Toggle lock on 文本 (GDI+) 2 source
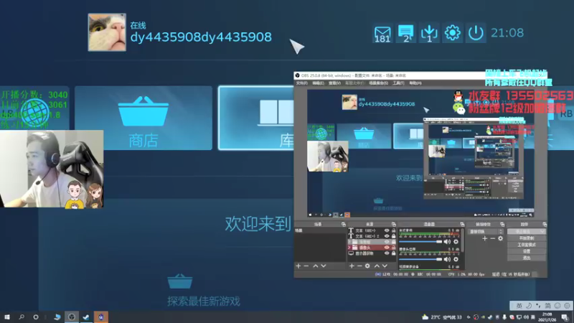Screen dimensions: 574x323 (393, 236)
